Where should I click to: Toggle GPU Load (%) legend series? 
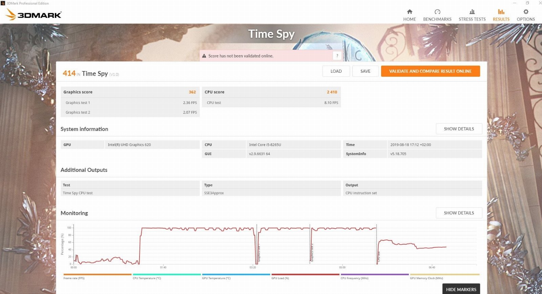pyautogui.click(x=280, y=278)
